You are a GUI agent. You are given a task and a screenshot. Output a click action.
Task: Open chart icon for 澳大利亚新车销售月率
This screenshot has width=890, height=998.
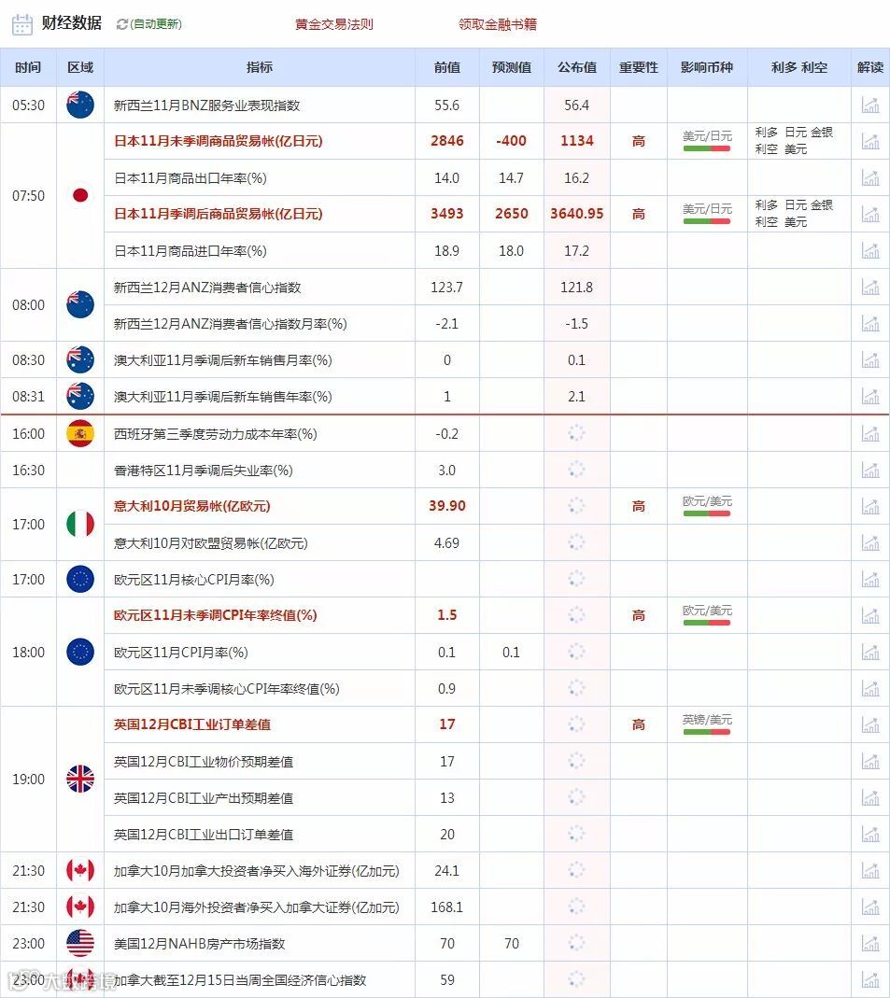click(x=870, y=359)
